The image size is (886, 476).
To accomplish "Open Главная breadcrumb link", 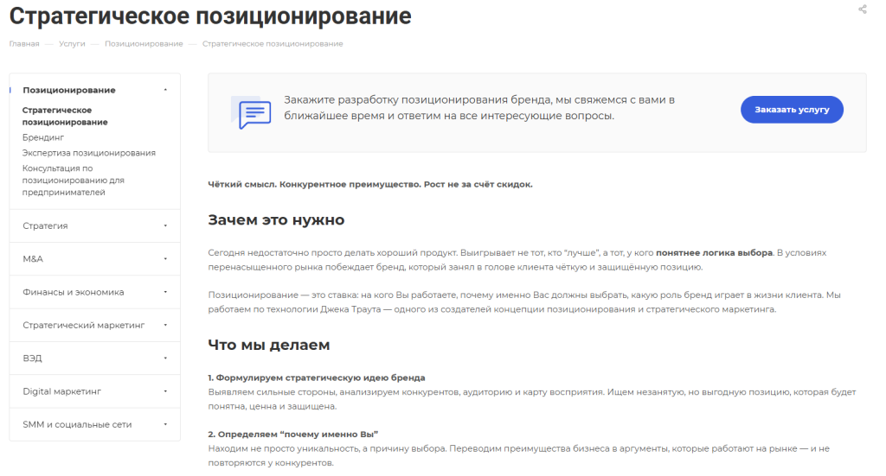I will [24, 44].
